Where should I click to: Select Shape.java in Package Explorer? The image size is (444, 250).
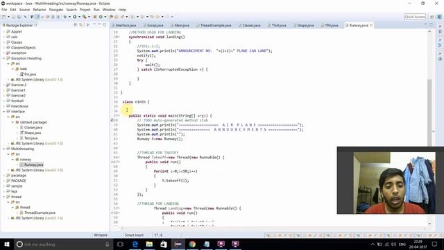(33, 133)
